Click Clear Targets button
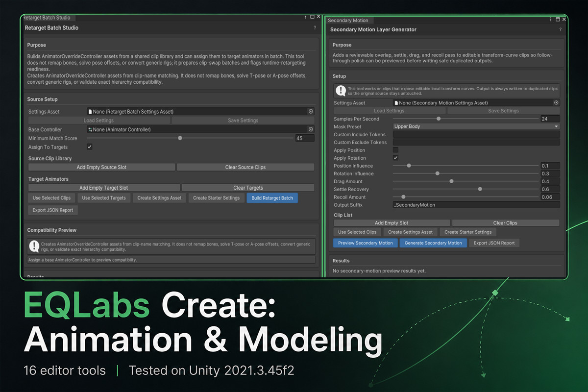The width and height of the screenshot is (588, 392). point(248,188)
